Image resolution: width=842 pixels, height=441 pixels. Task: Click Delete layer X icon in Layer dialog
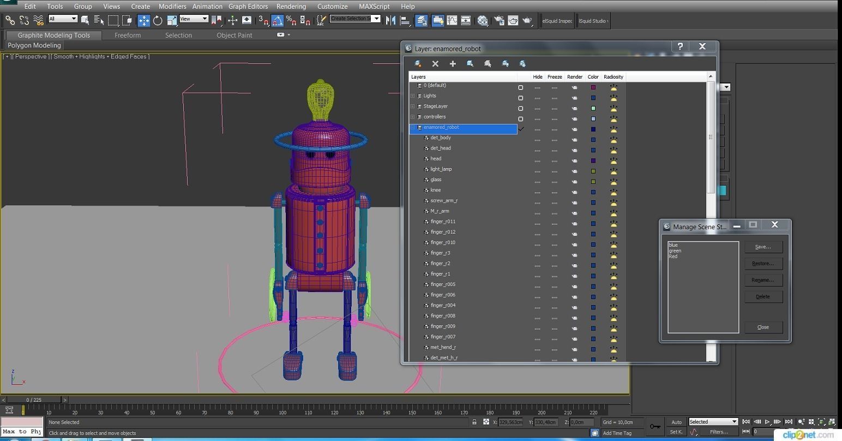(x=435, y=63)
